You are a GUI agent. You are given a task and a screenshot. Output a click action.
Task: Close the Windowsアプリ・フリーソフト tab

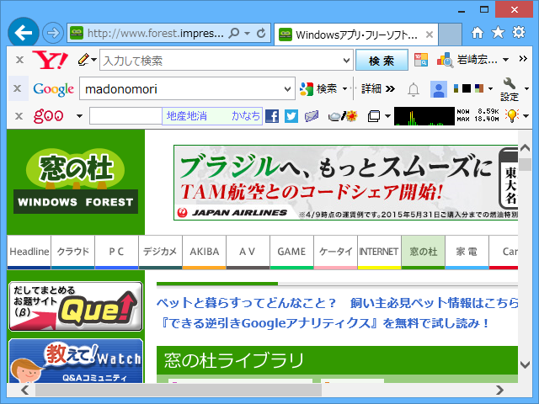point(429,35)
